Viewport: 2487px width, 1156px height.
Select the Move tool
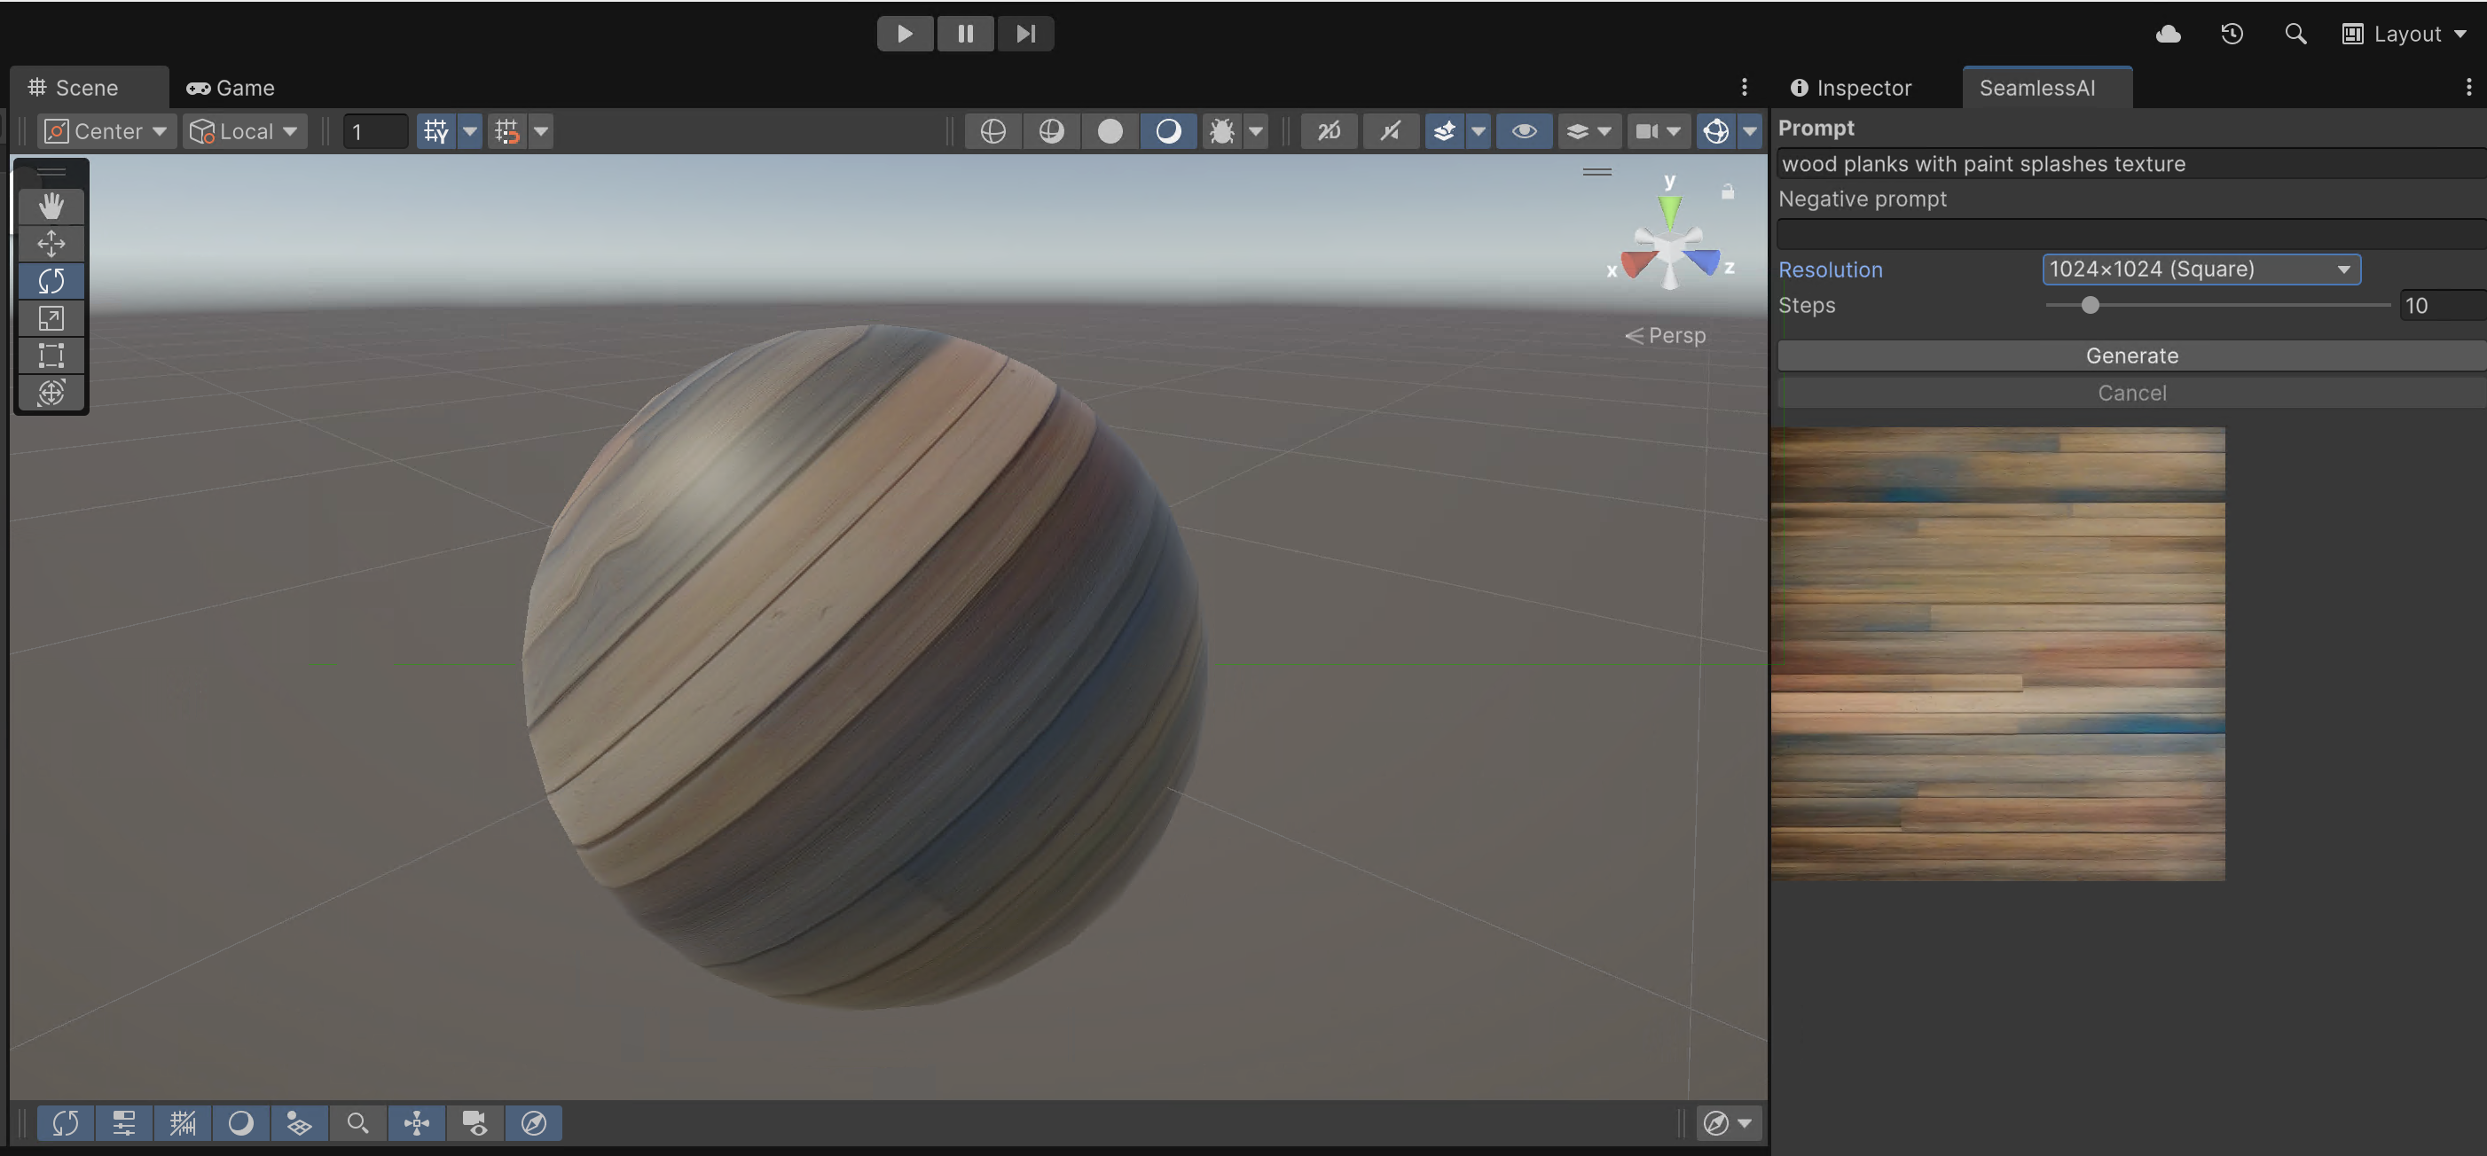pyautogui.click(x=51, y=243)
